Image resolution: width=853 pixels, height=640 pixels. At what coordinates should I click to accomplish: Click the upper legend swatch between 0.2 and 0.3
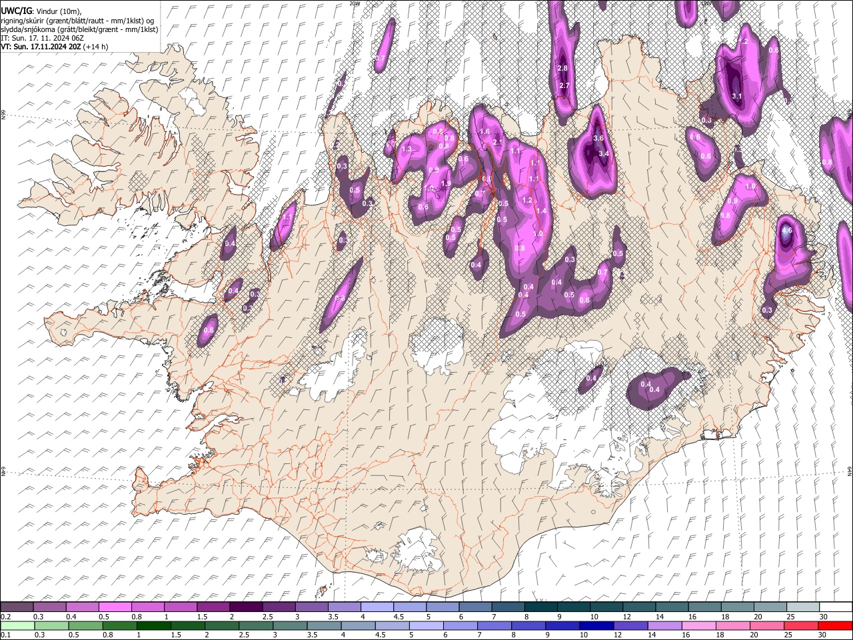(x=17, y=607)
